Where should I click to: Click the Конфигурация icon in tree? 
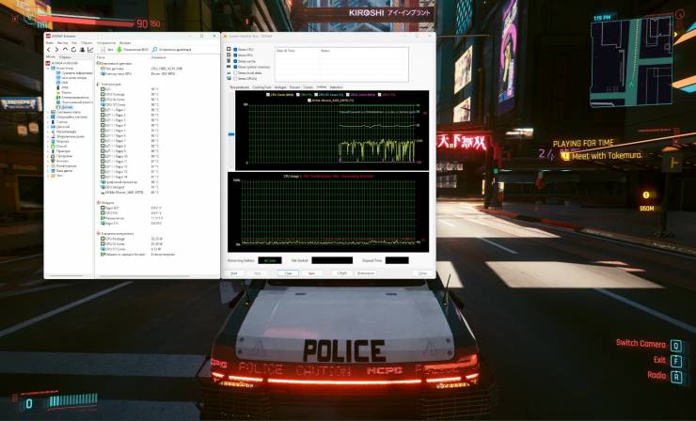53,166
